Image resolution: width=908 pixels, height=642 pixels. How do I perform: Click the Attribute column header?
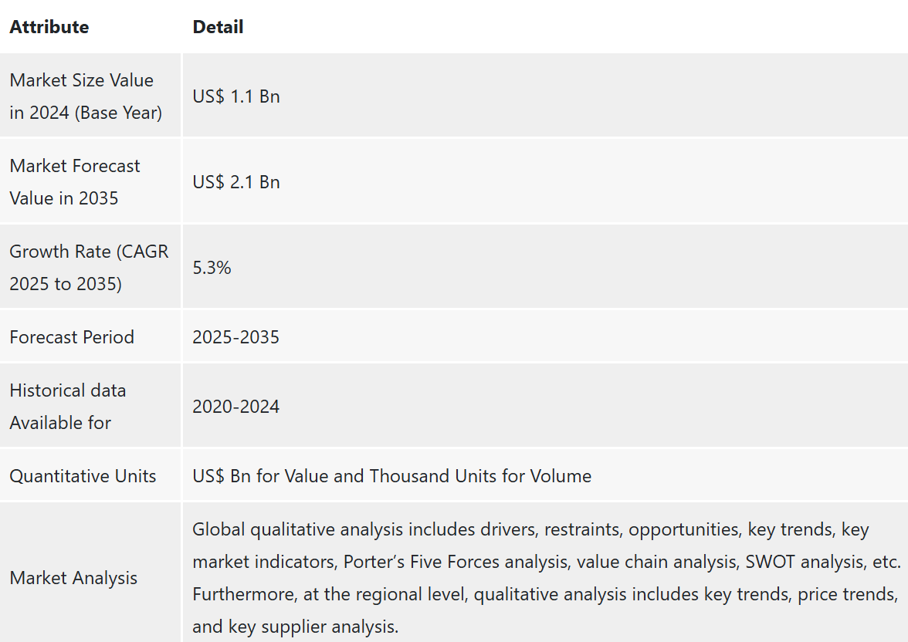(x=49, y=27)
